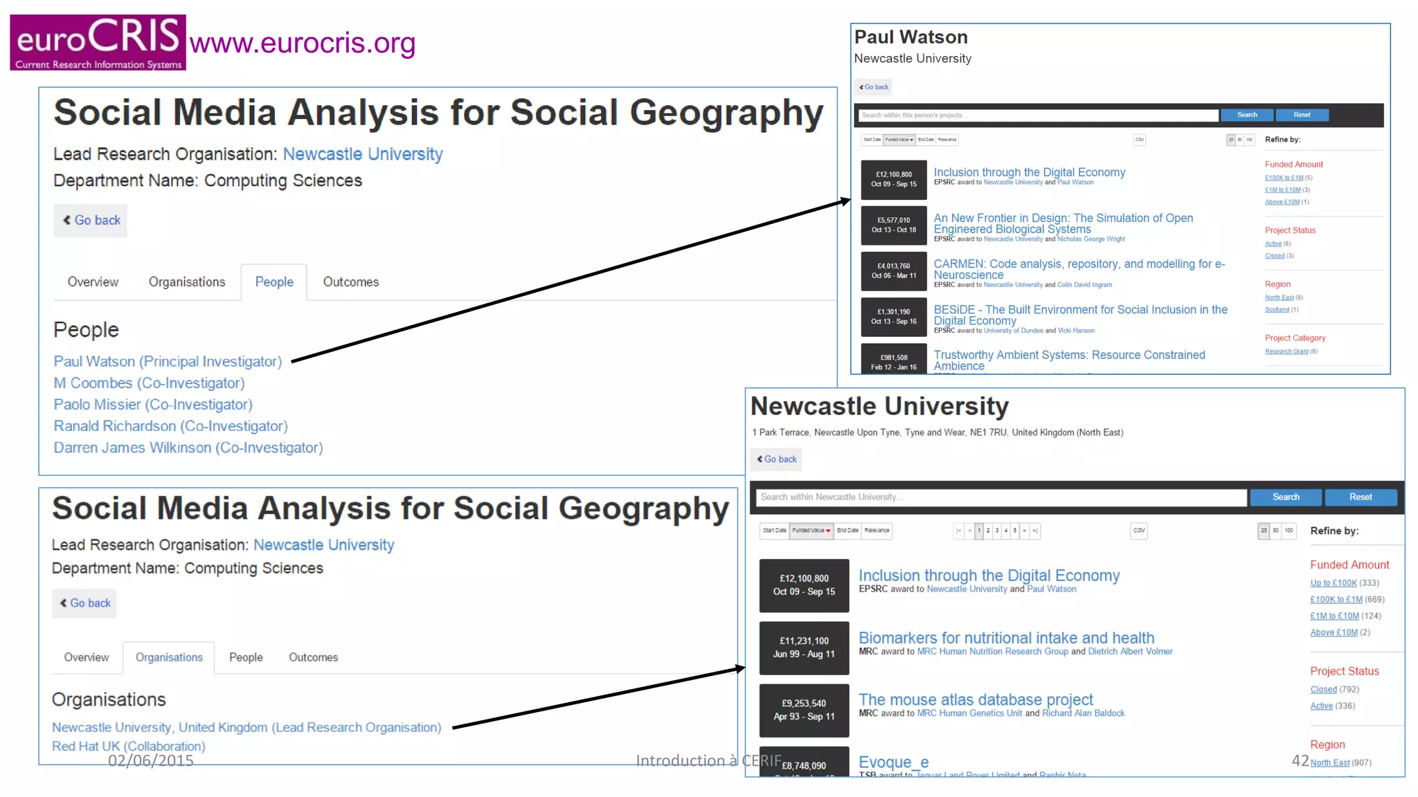The image size is (1418, 797).
Task: Click CSV export in Paul Watson panel
Action: (1139, 140)
